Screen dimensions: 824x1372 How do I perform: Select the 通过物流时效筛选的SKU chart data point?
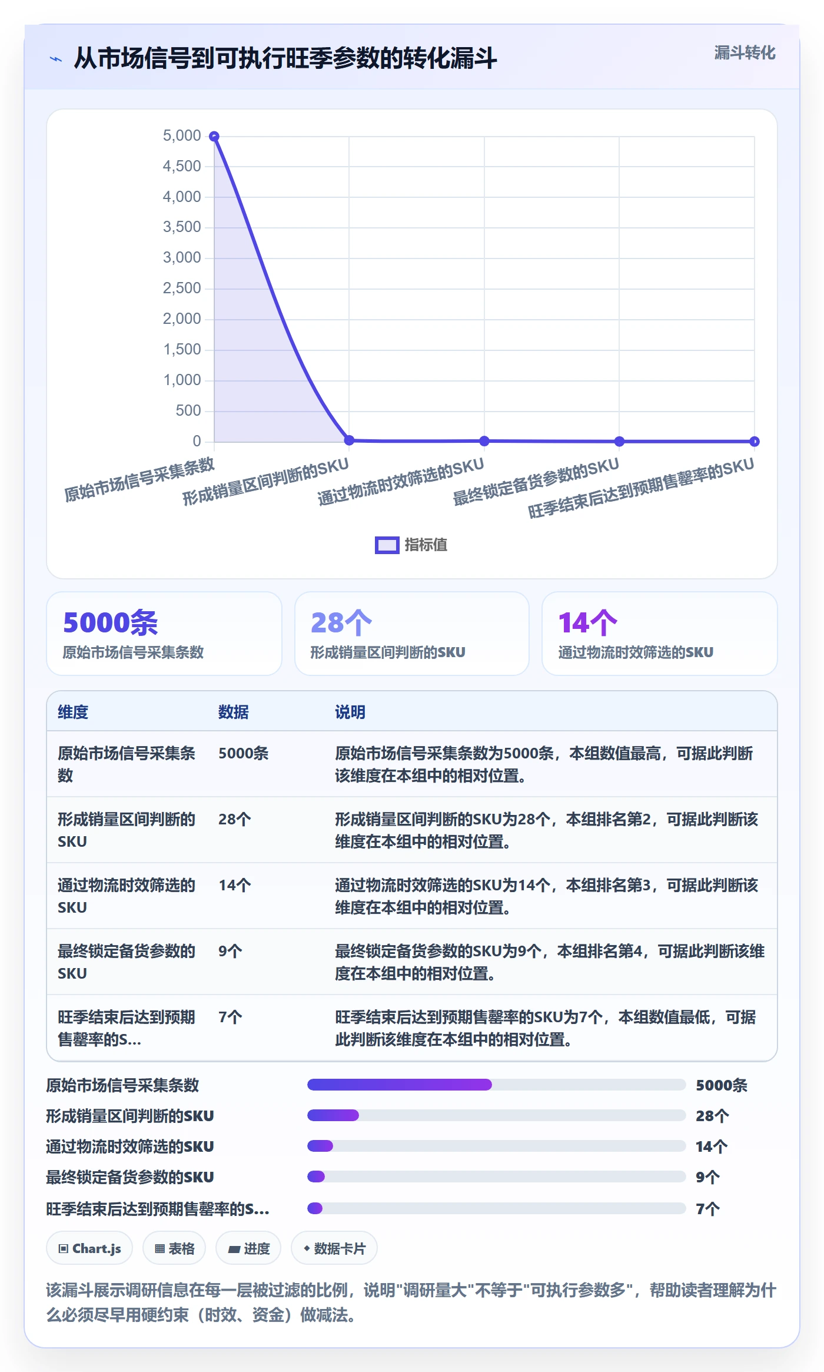(484, 440)
